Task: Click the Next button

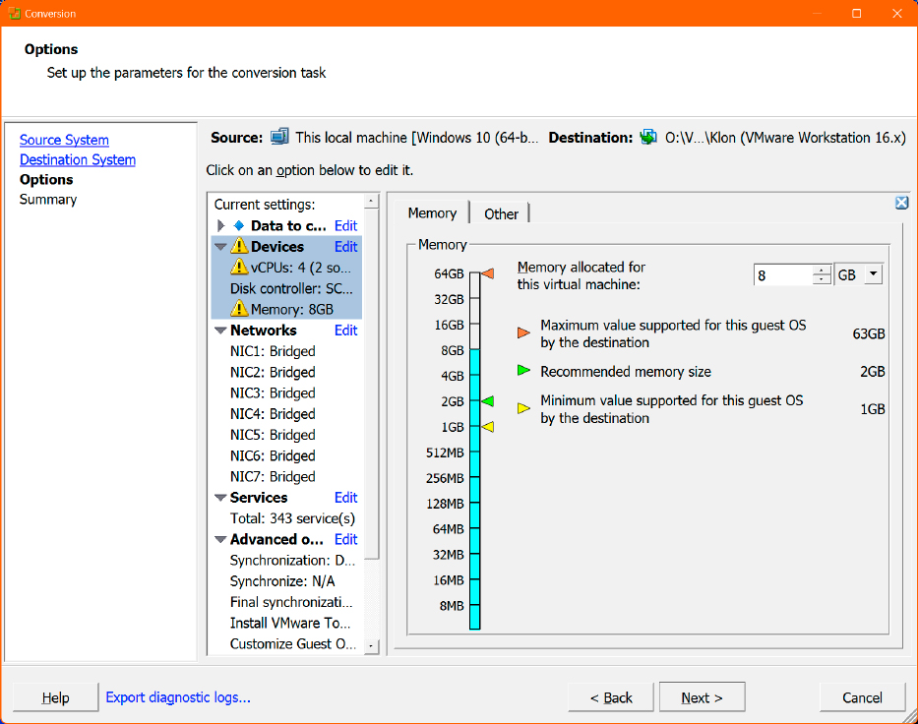Action: pos(702,697)
